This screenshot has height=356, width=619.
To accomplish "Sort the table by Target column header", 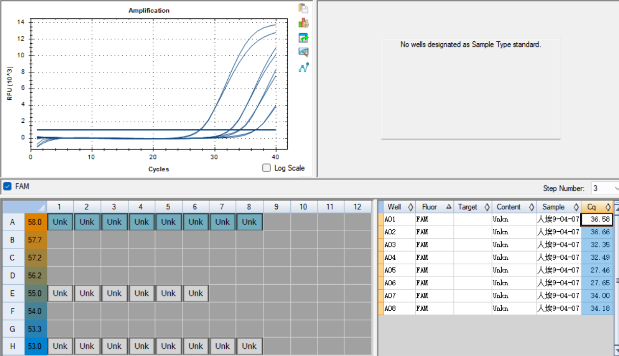I will coord(473,207).
